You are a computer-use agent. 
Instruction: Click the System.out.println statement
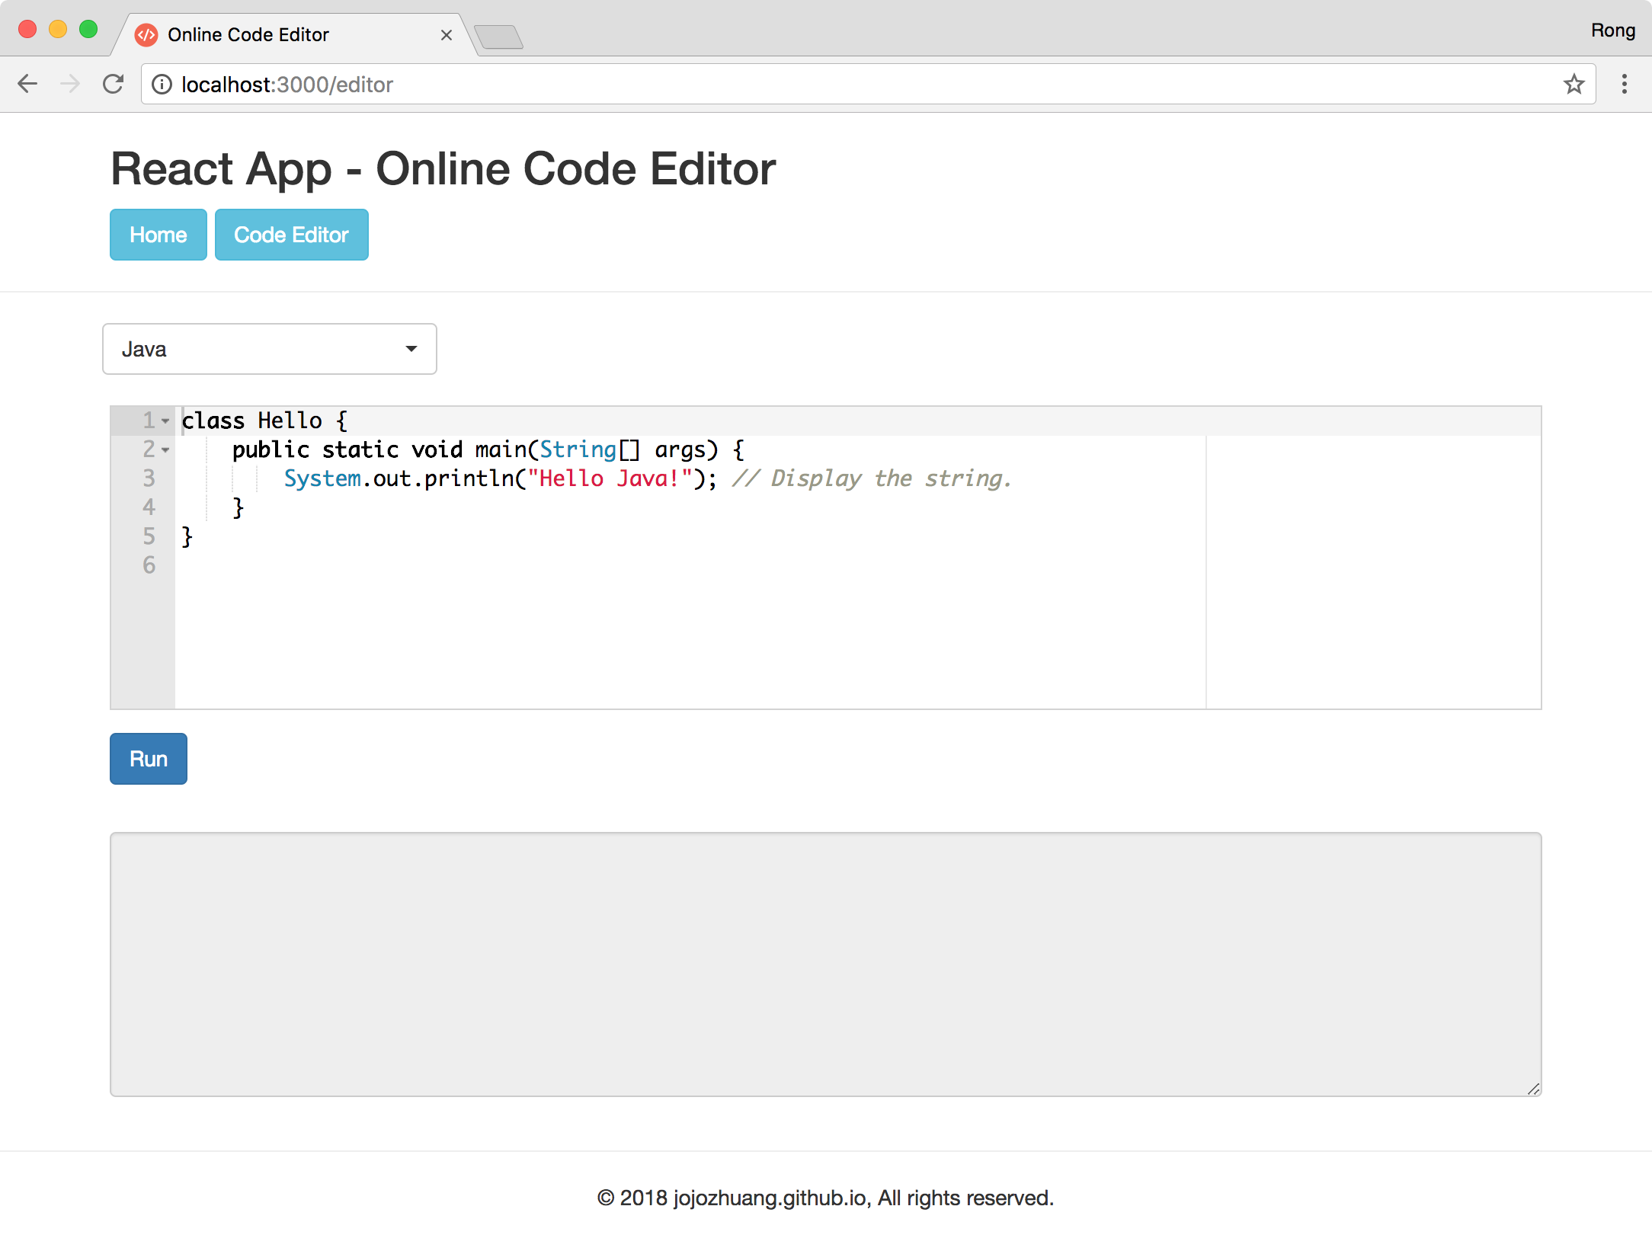500,479
